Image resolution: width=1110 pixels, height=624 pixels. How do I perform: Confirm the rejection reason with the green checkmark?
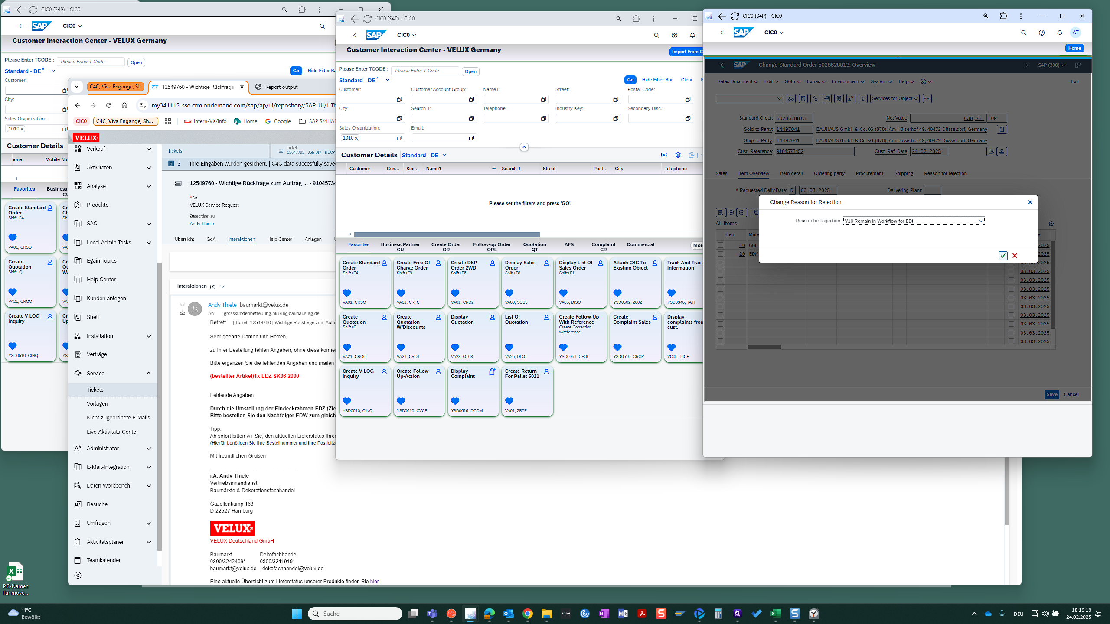(1002, 256)
